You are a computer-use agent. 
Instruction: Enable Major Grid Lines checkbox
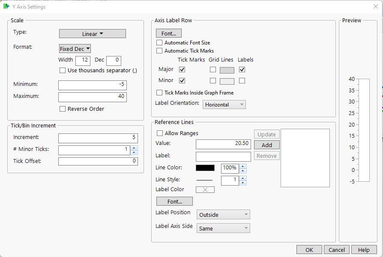[x=213, y=69]
